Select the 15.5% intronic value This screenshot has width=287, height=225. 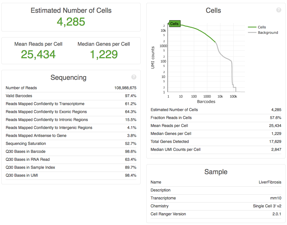tap(131, 120)
